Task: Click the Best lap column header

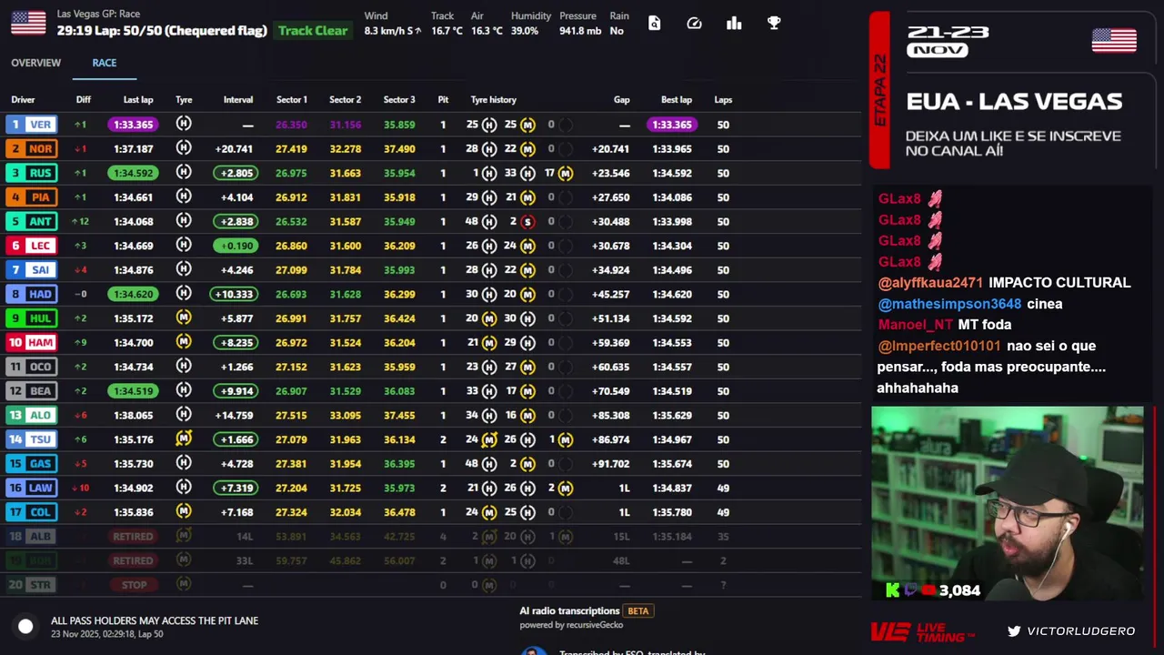Action: (676, 100)
